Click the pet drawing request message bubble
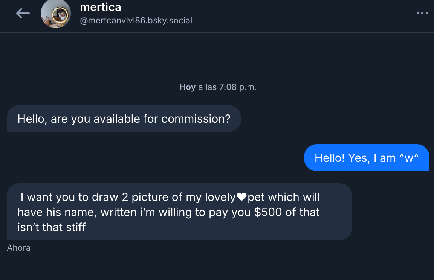 point(179,212)
